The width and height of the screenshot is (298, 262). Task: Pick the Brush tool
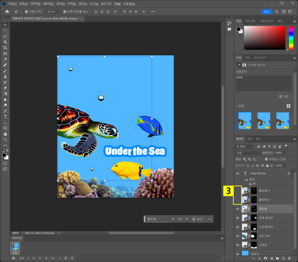point(5,71)
